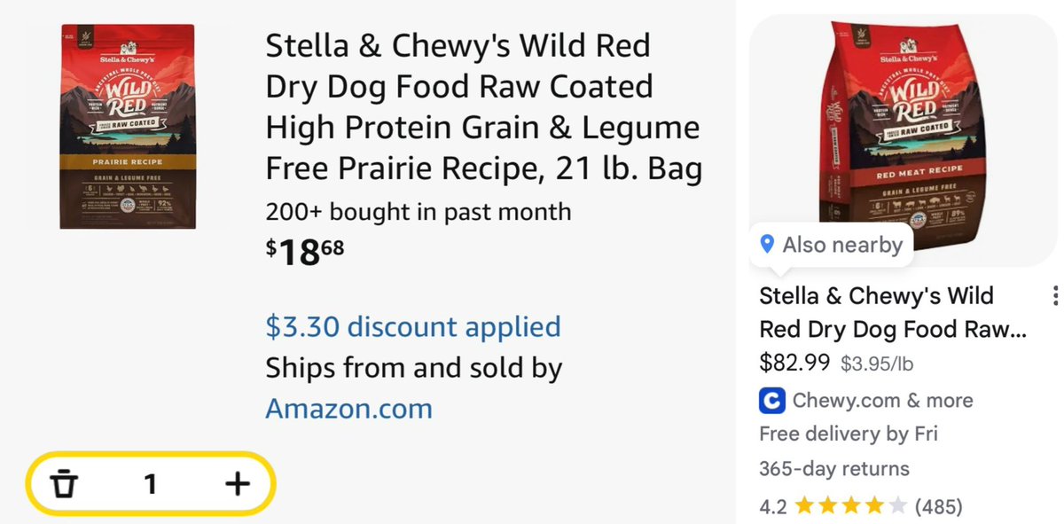Open the 21 lb. Bag product title
The height and width of the screenshot is (524, 1064).
[x=483, y=107]
